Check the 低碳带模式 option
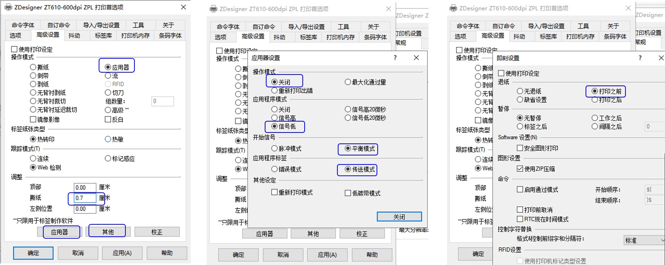 click(348, 193)
